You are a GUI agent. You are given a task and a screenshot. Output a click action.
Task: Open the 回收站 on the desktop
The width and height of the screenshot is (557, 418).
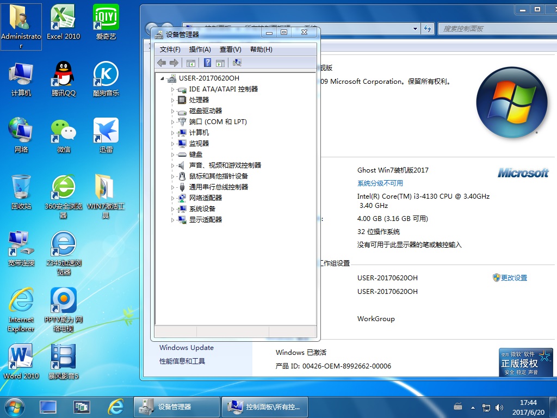[21, 185]
